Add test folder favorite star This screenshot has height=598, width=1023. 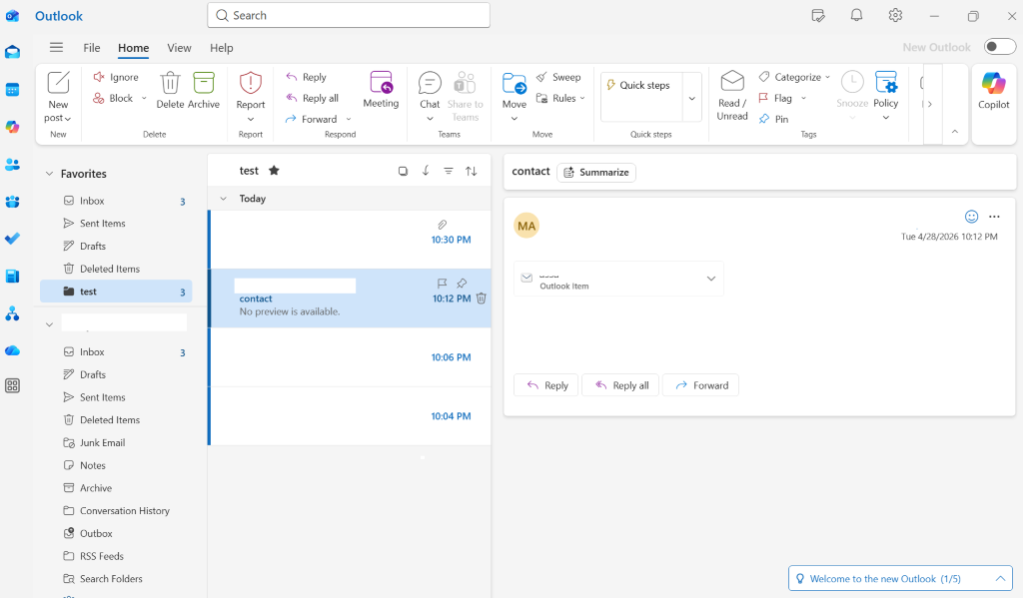tap(274, 170)
